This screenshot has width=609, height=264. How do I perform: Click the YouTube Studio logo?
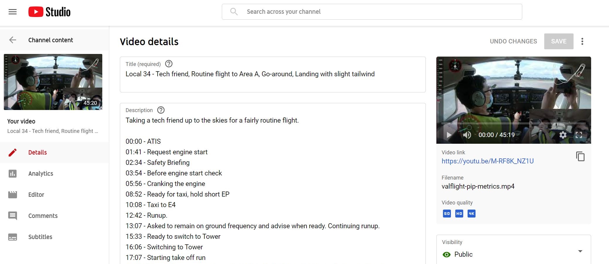point(50,12)
